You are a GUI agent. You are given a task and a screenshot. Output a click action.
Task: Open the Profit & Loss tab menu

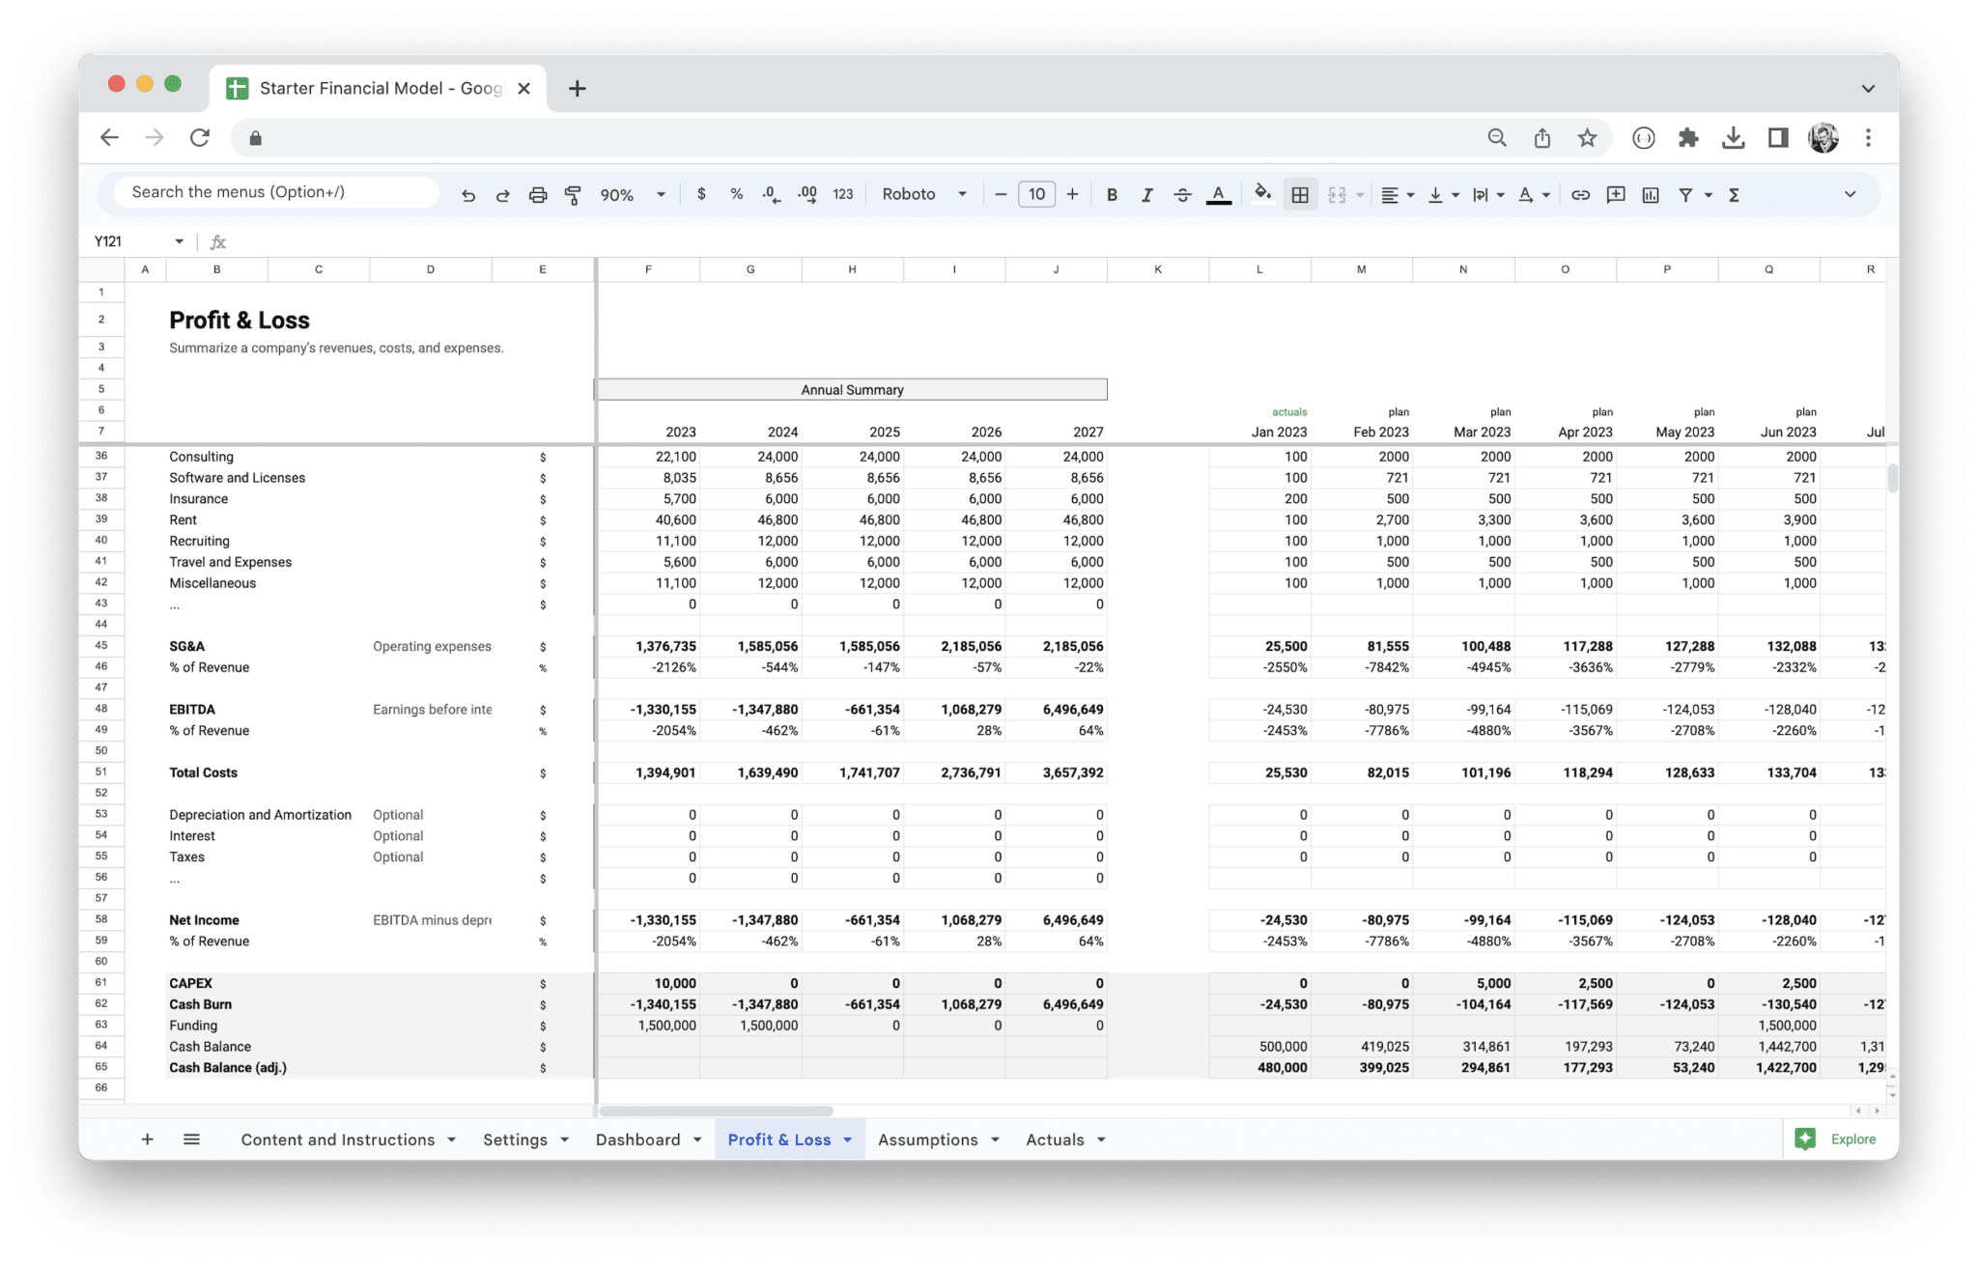(x=845, y=1139)
